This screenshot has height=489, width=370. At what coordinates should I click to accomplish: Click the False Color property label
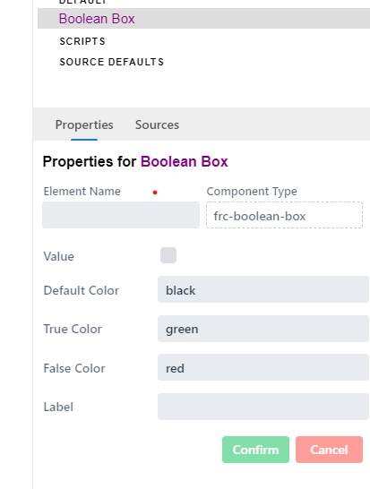74,368
